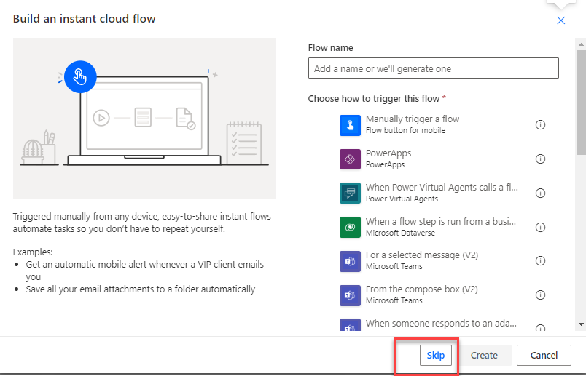Image resolution: width=586 pixels, height=376 pixels.
Task: Open info for For a selected message (V2)
Action: pyautogui.click(x=540, y=261)
